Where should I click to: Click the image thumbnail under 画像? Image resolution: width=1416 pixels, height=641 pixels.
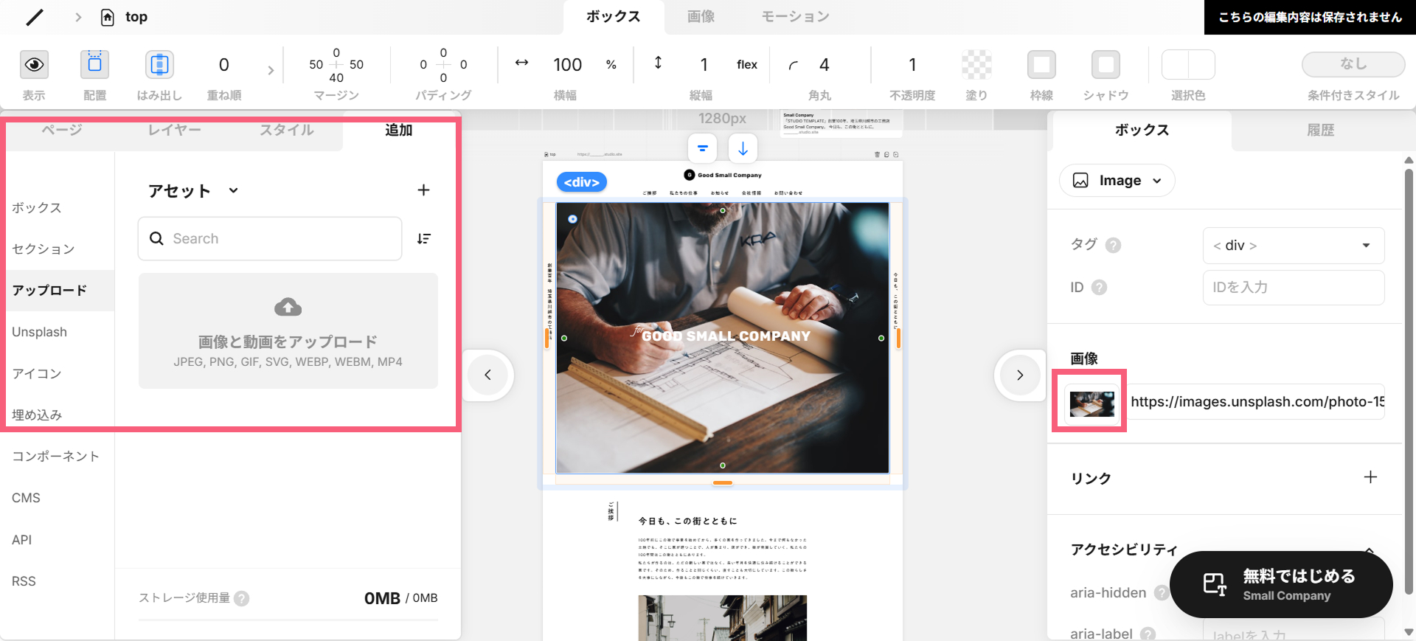coord(1091,403)
